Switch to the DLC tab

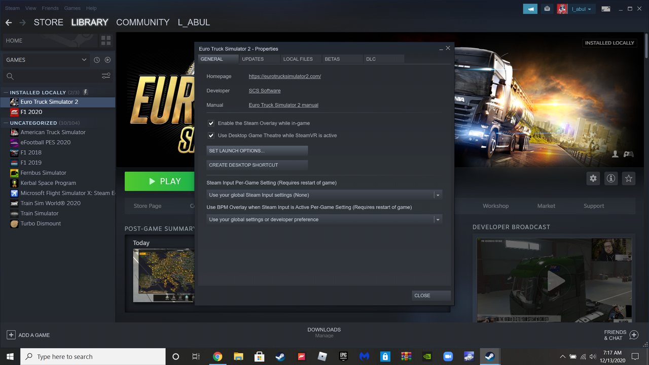point(384,59)
